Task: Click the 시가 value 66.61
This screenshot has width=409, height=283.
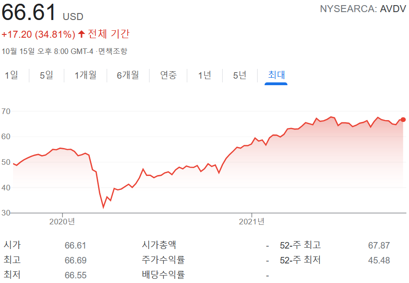Action: [75, 245]
